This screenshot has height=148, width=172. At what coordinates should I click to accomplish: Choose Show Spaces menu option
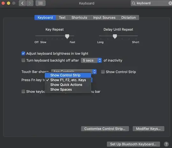[x=68, y=90]
